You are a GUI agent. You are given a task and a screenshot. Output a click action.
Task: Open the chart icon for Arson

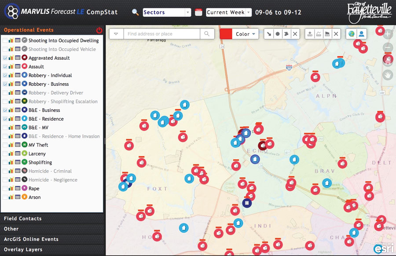[x=11, y=197]
